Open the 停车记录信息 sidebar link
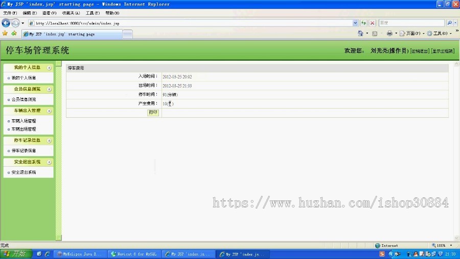460x259 pixels. click(24, 151)
